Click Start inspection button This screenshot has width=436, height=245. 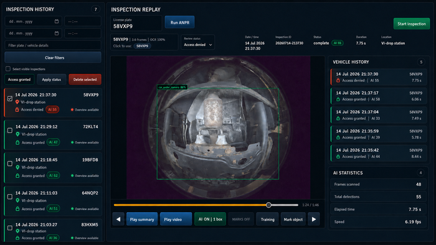coord(412,24)
